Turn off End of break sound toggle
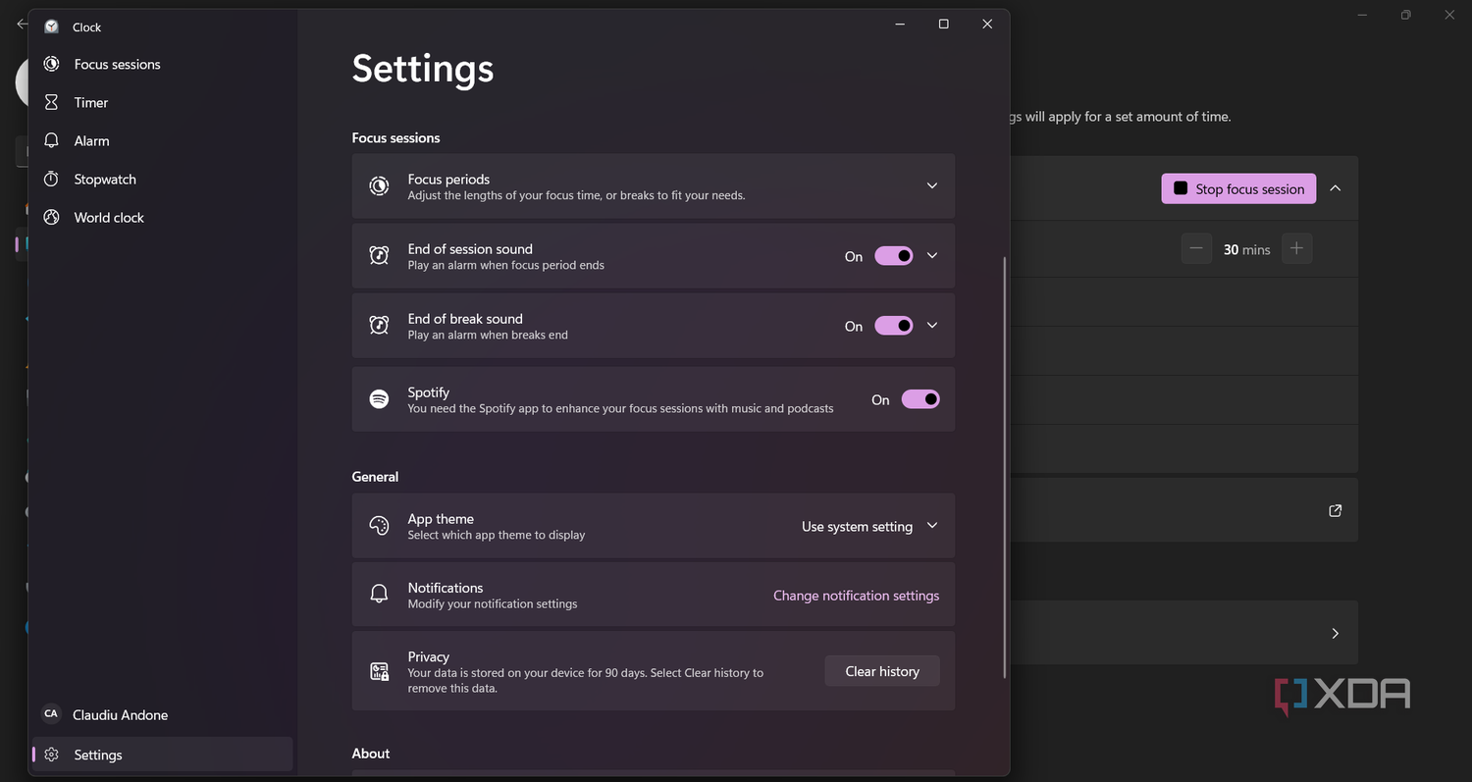Image resolution: width=1472 pixels, height=782 pixels. click(x=894, y=326)
